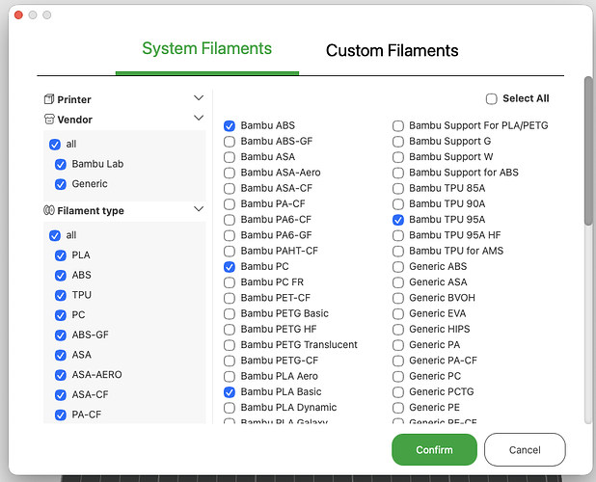Uncheck ABS filament type filter
The width and height of the screenshot is (596, 482).
click(61, 276)
